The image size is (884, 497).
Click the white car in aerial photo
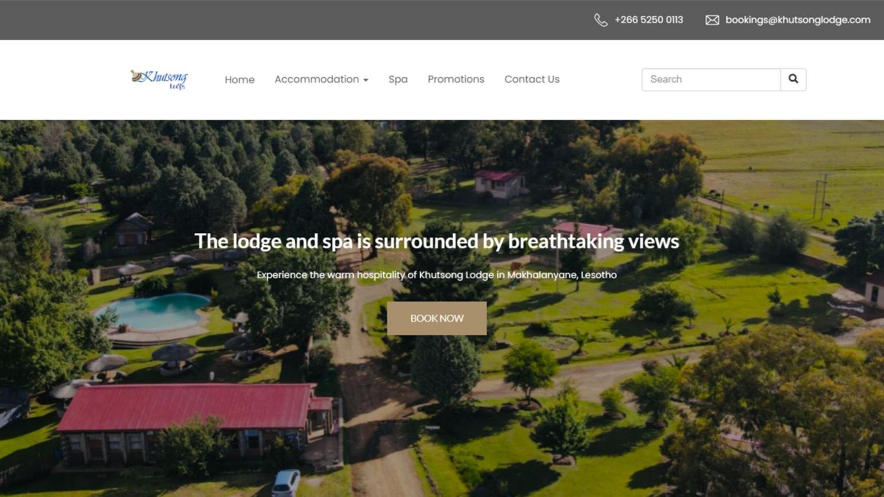[x=286, y=483]
